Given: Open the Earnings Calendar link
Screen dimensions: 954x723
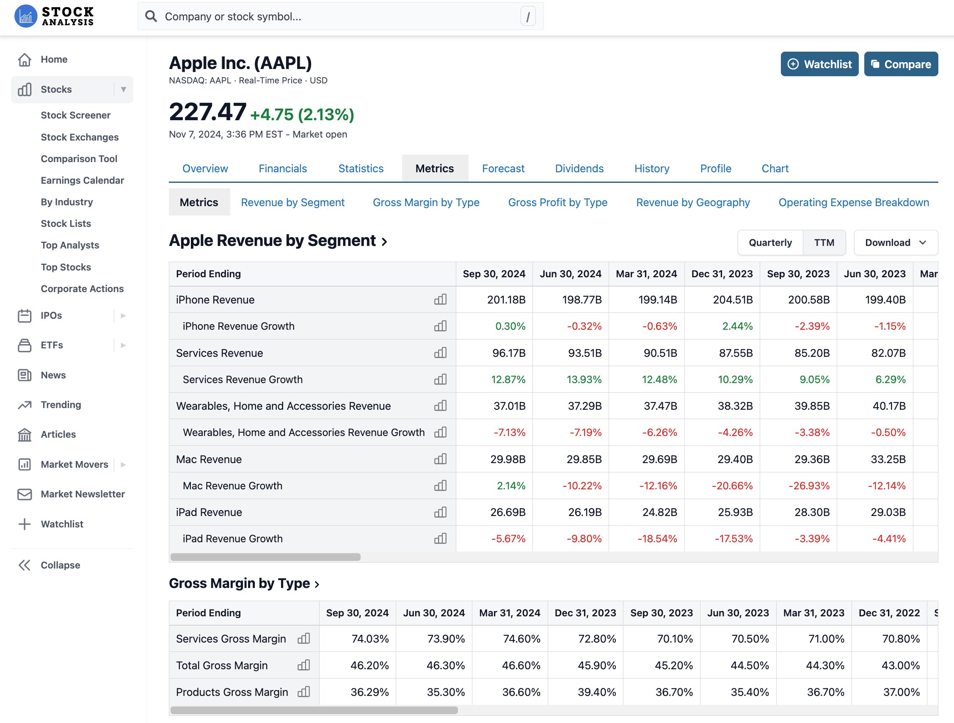Looking at the screenshot, I should pos(83,180).
